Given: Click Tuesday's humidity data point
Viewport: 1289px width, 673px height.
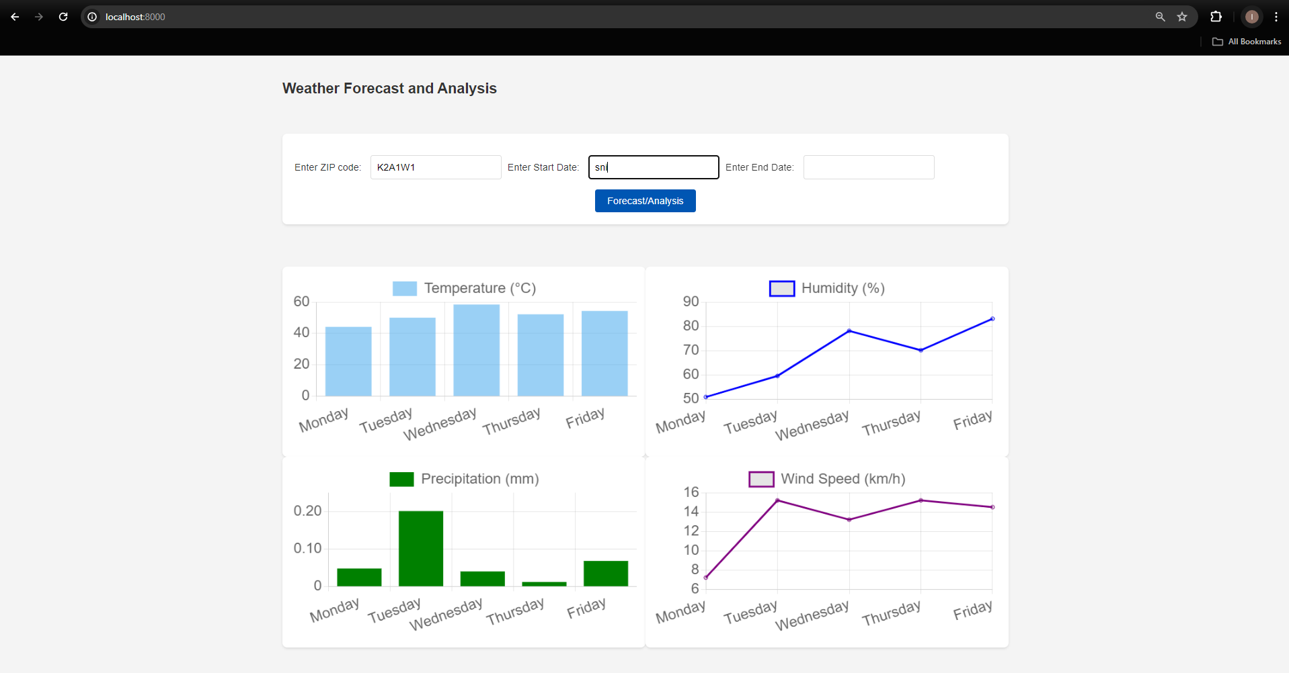Looking at the screenshot, I should point(777,376).
